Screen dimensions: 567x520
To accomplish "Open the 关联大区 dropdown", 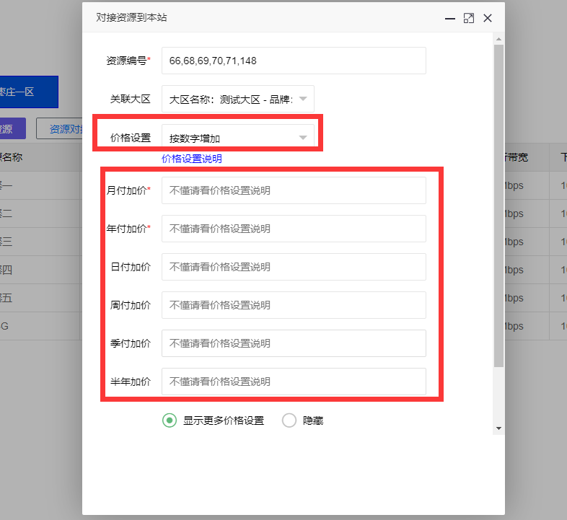I will tap(237, 99).
